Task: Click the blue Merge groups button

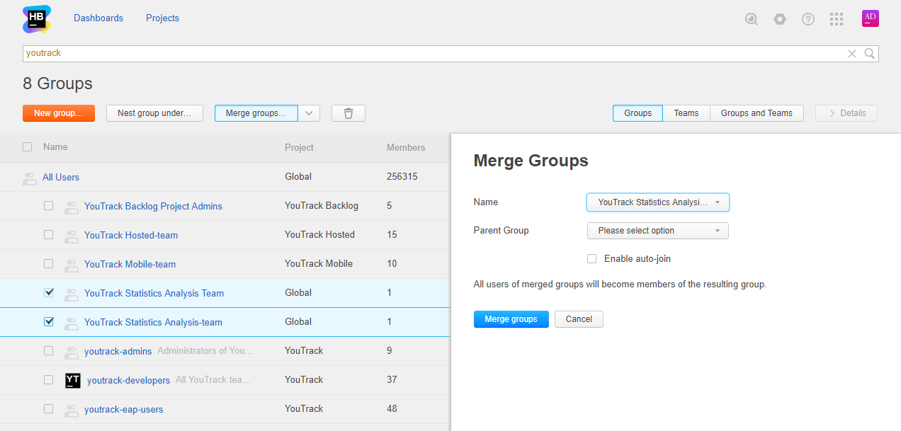Action: [511, 319]
